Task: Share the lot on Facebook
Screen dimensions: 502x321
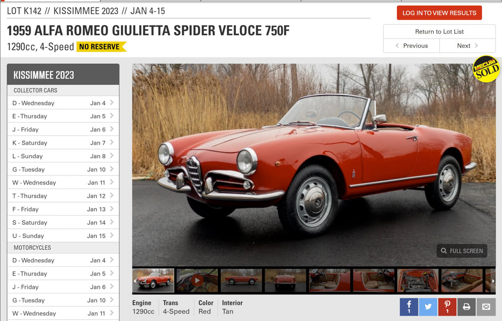Action: pos(409,306)
